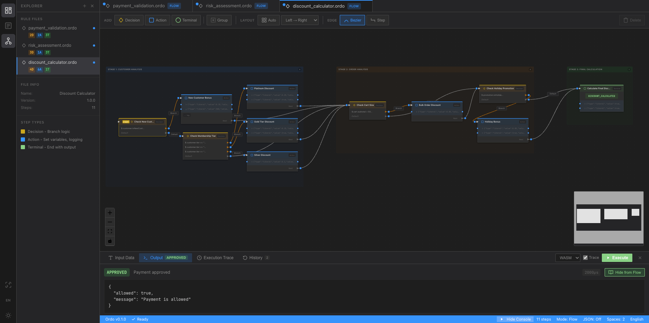Screen dimensions: 649x323
Task: Click Hide from Flow button
Action: point(624,272)
